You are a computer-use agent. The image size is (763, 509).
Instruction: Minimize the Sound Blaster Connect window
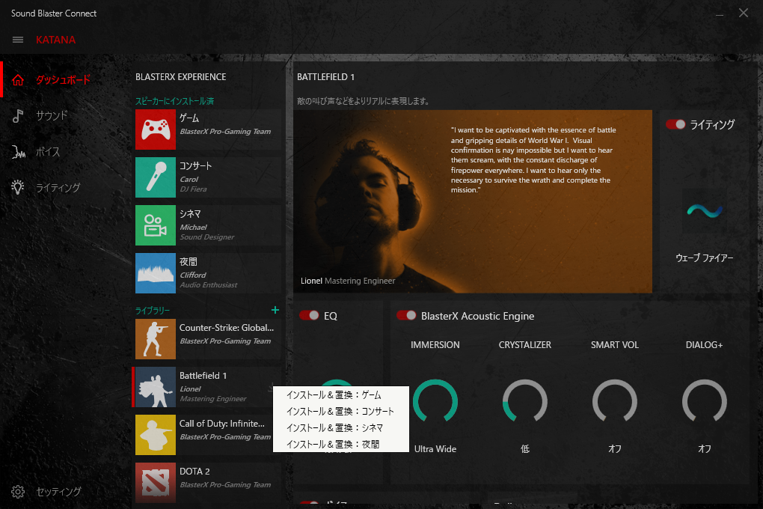pos(719,13)
